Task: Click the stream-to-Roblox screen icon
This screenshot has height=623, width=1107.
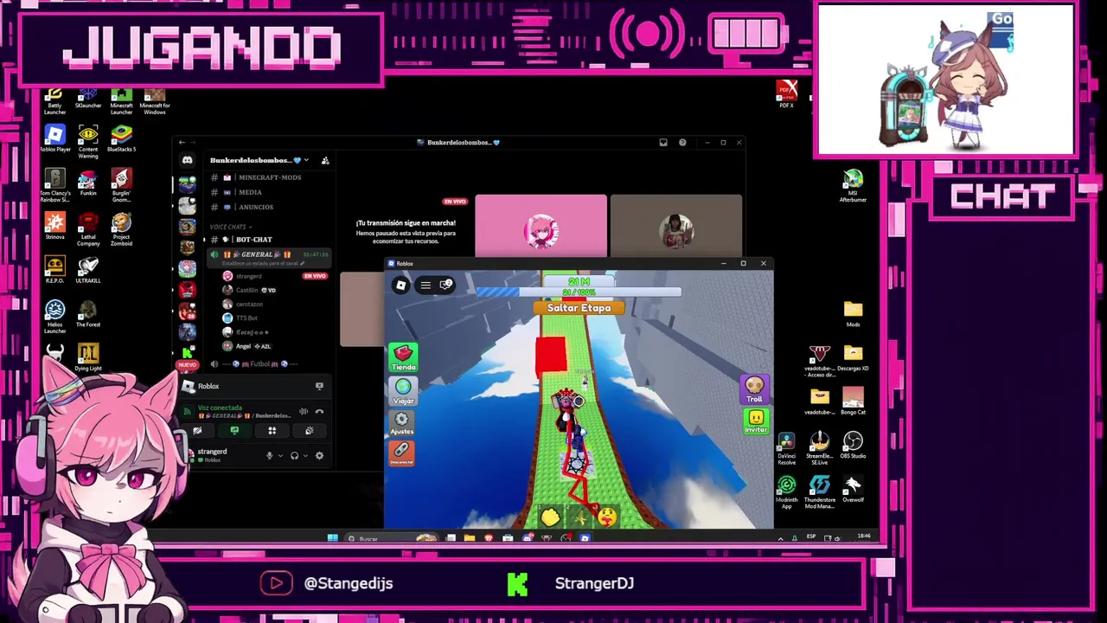Action: coord(319,386)
